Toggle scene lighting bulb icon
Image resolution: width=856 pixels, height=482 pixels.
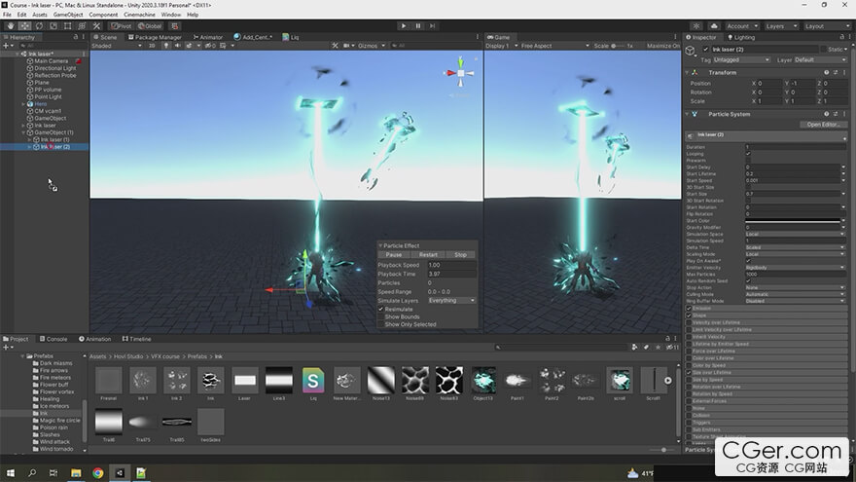click(x=164, y=46)
